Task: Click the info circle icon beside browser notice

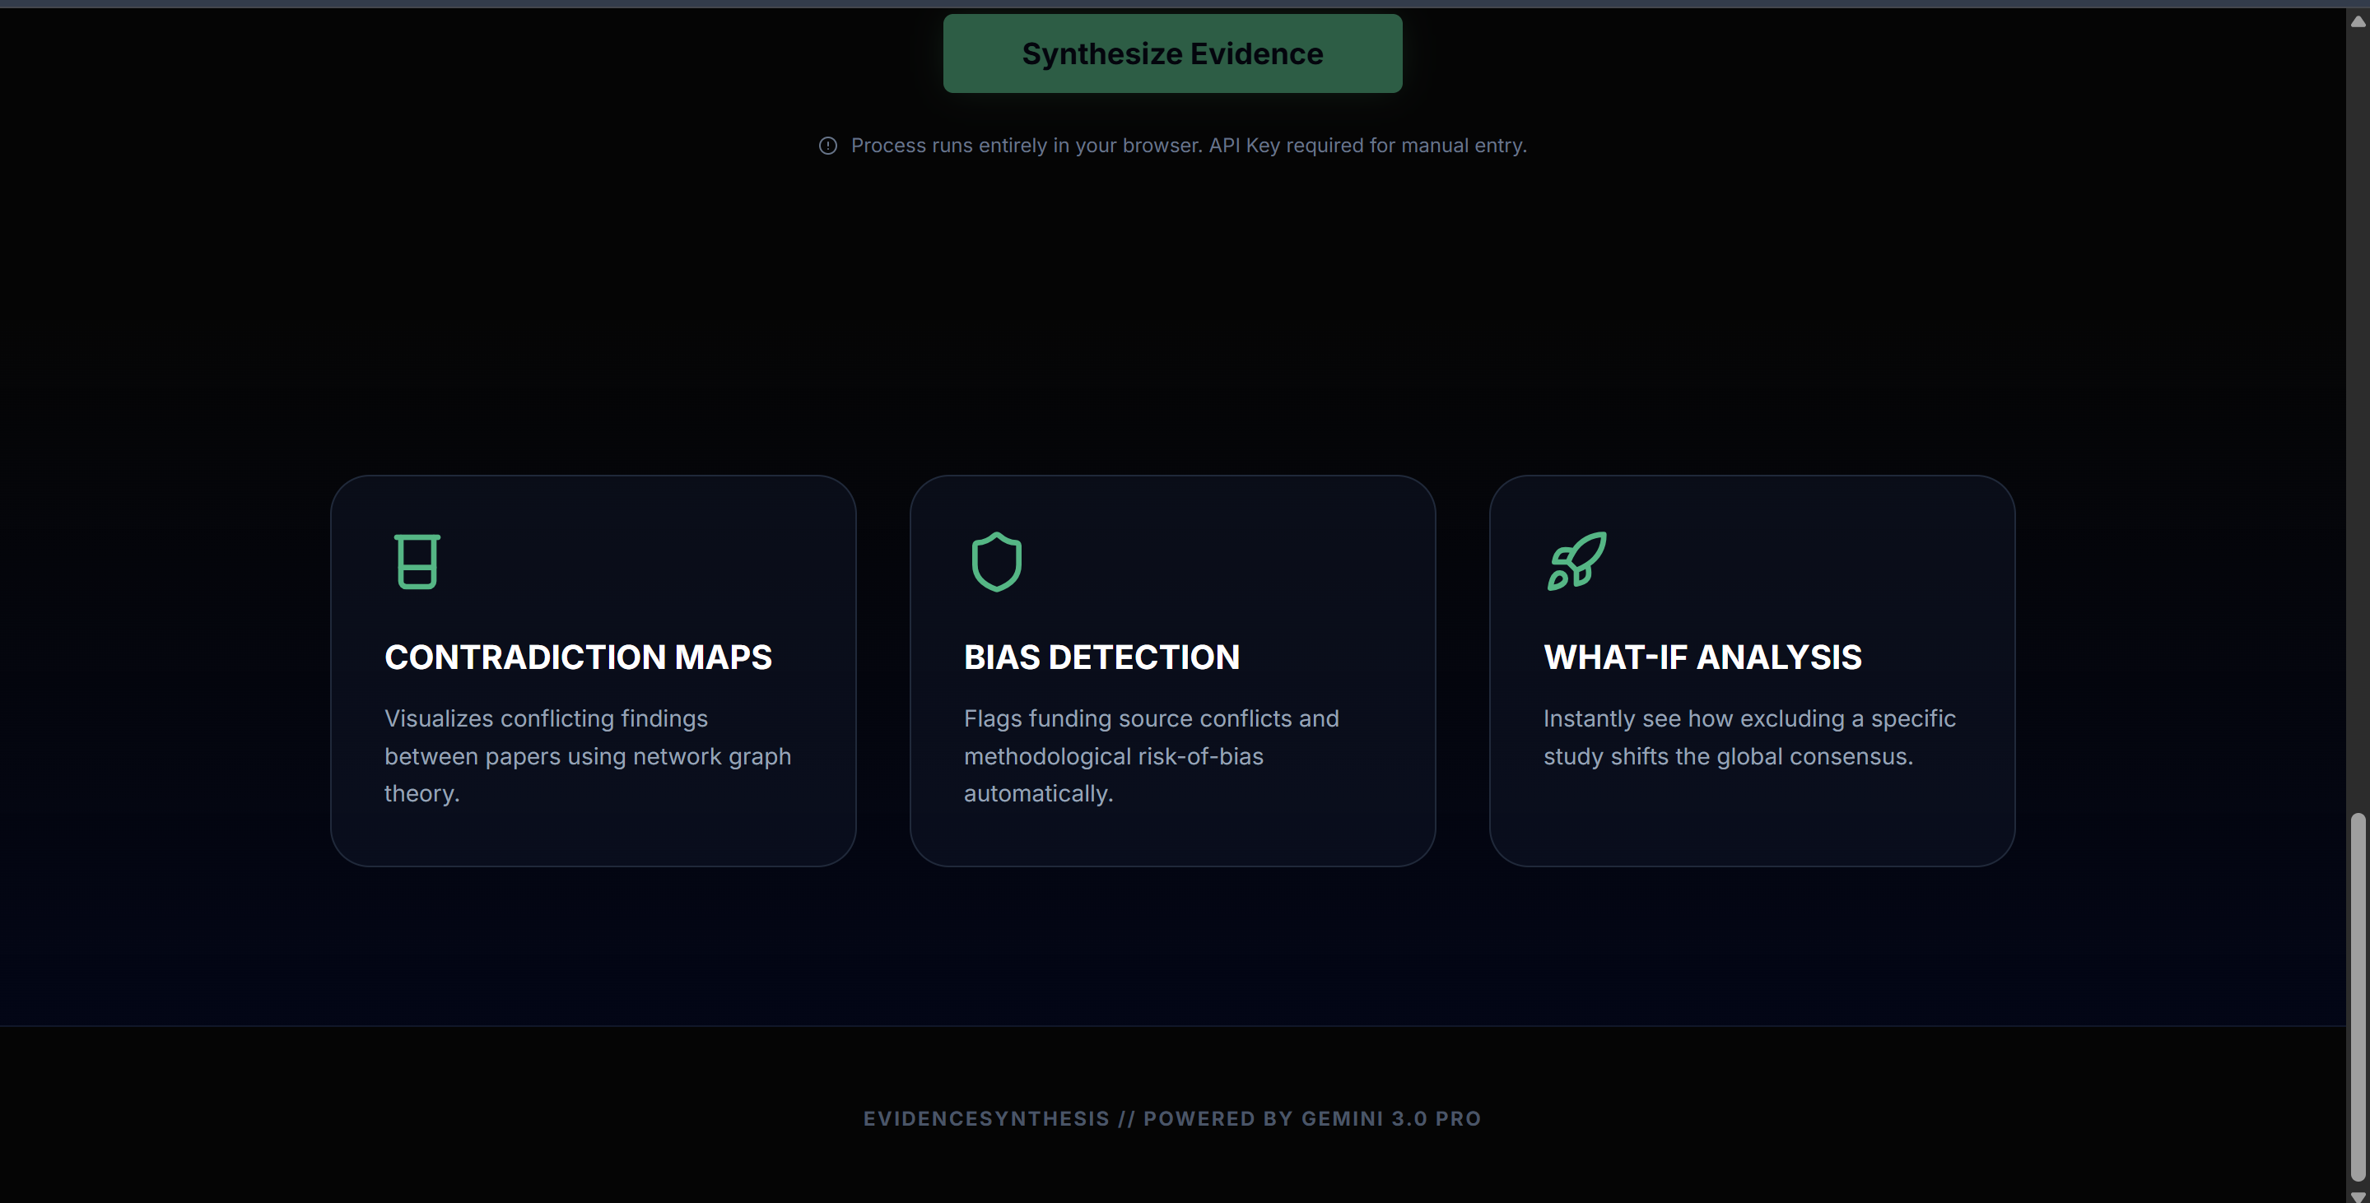Action: [828, 146]
